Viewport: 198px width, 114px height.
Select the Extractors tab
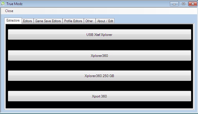tap(13, 20)
